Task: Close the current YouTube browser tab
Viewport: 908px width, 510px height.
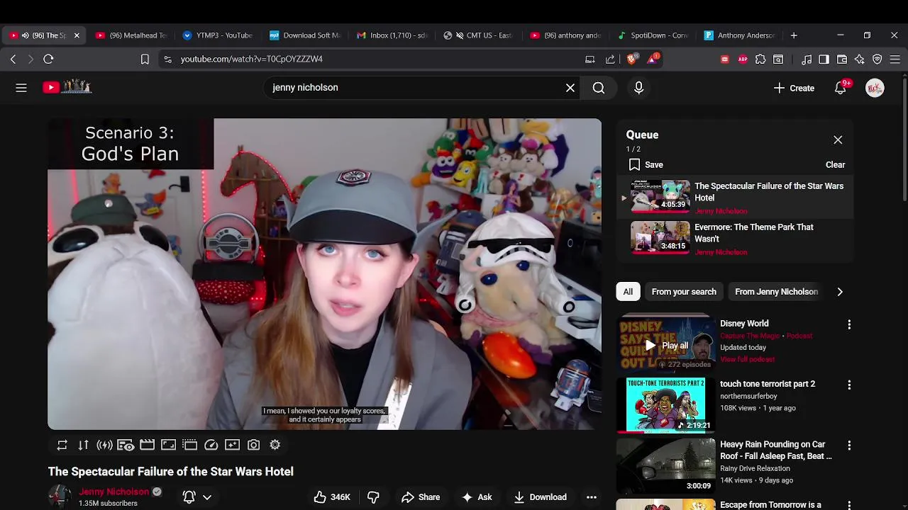Action: (x=77, y=35)
